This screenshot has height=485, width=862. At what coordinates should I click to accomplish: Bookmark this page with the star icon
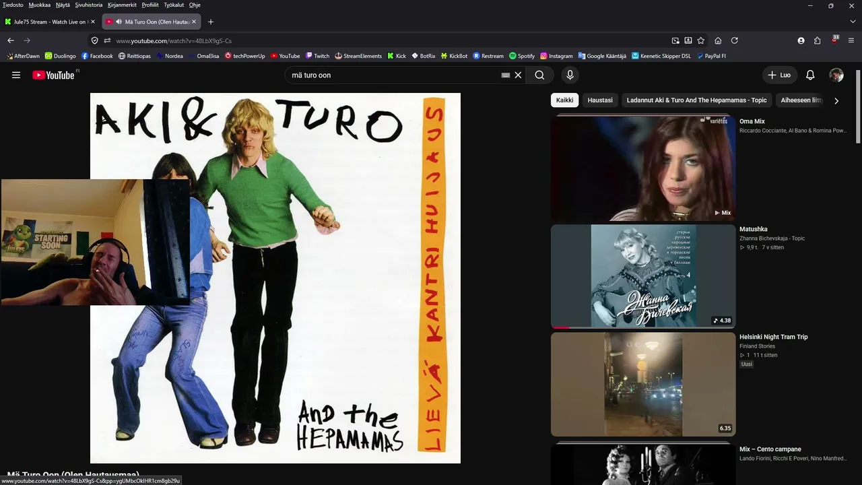701,40
